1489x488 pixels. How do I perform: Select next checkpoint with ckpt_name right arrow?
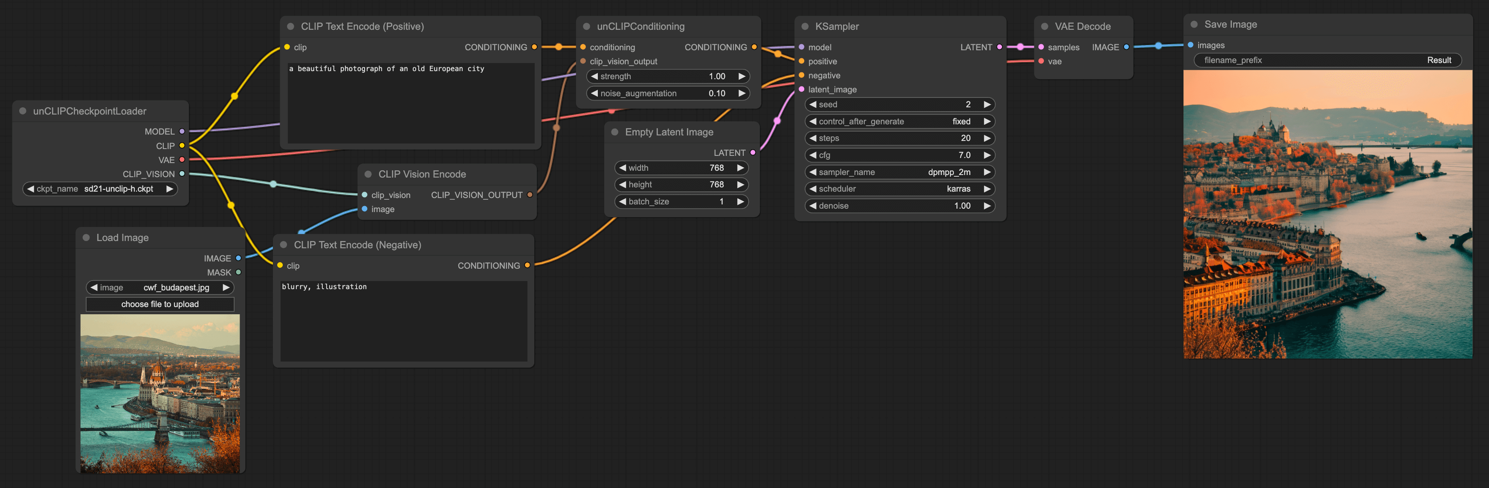coord(169,189)
